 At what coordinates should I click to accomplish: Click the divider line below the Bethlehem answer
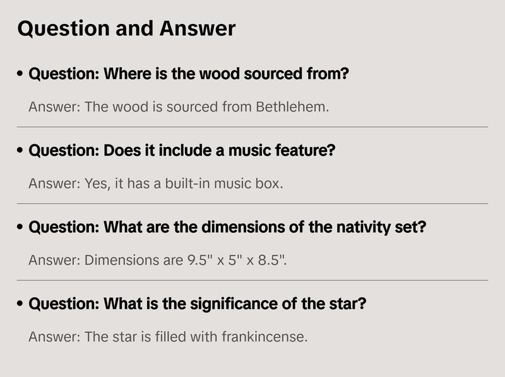pos(252,127)
